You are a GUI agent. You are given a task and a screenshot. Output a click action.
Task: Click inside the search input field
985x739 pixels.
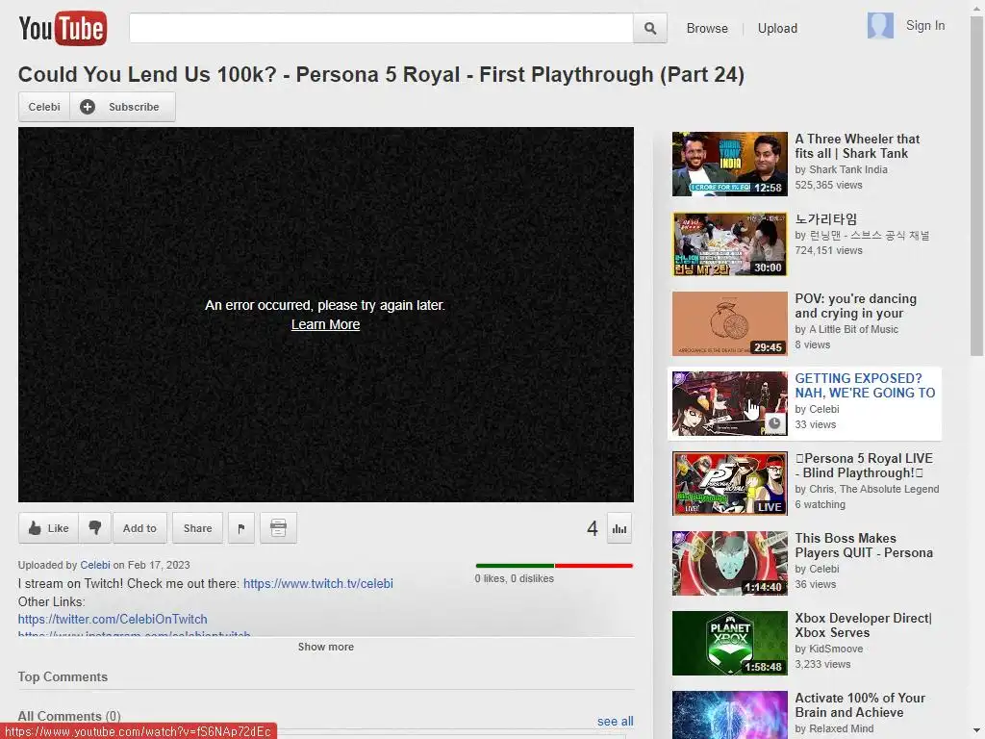tap(381, 28)
